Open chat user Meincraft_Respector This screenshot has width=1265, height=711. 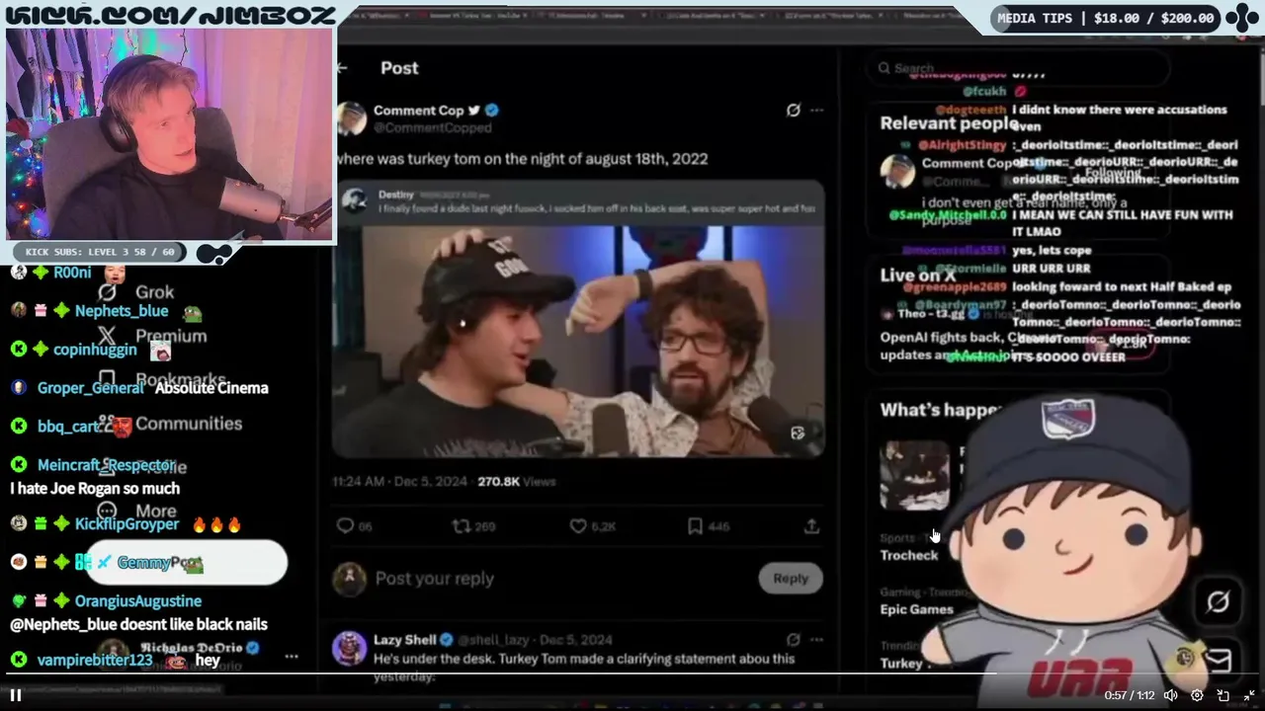tap(107, 465)
